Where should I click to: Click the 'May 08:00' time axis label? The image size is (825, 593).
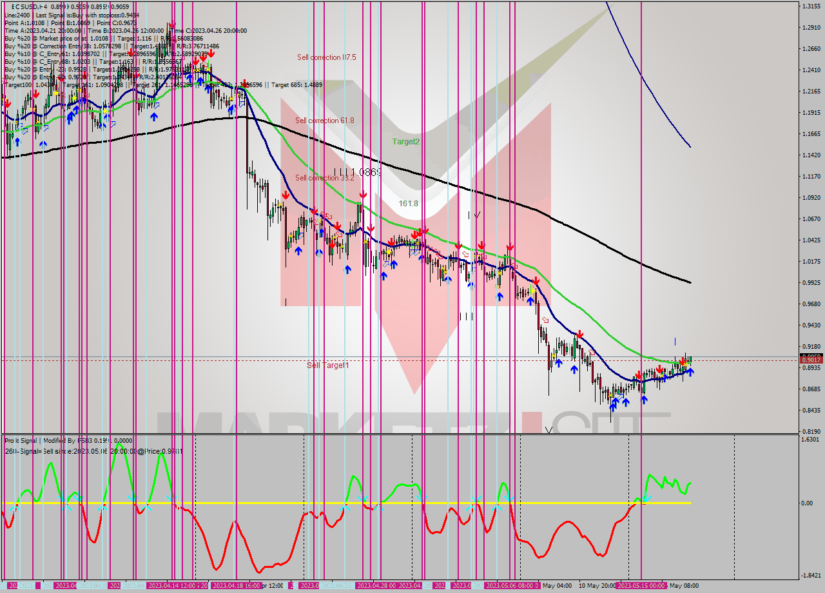click(684, 585)
